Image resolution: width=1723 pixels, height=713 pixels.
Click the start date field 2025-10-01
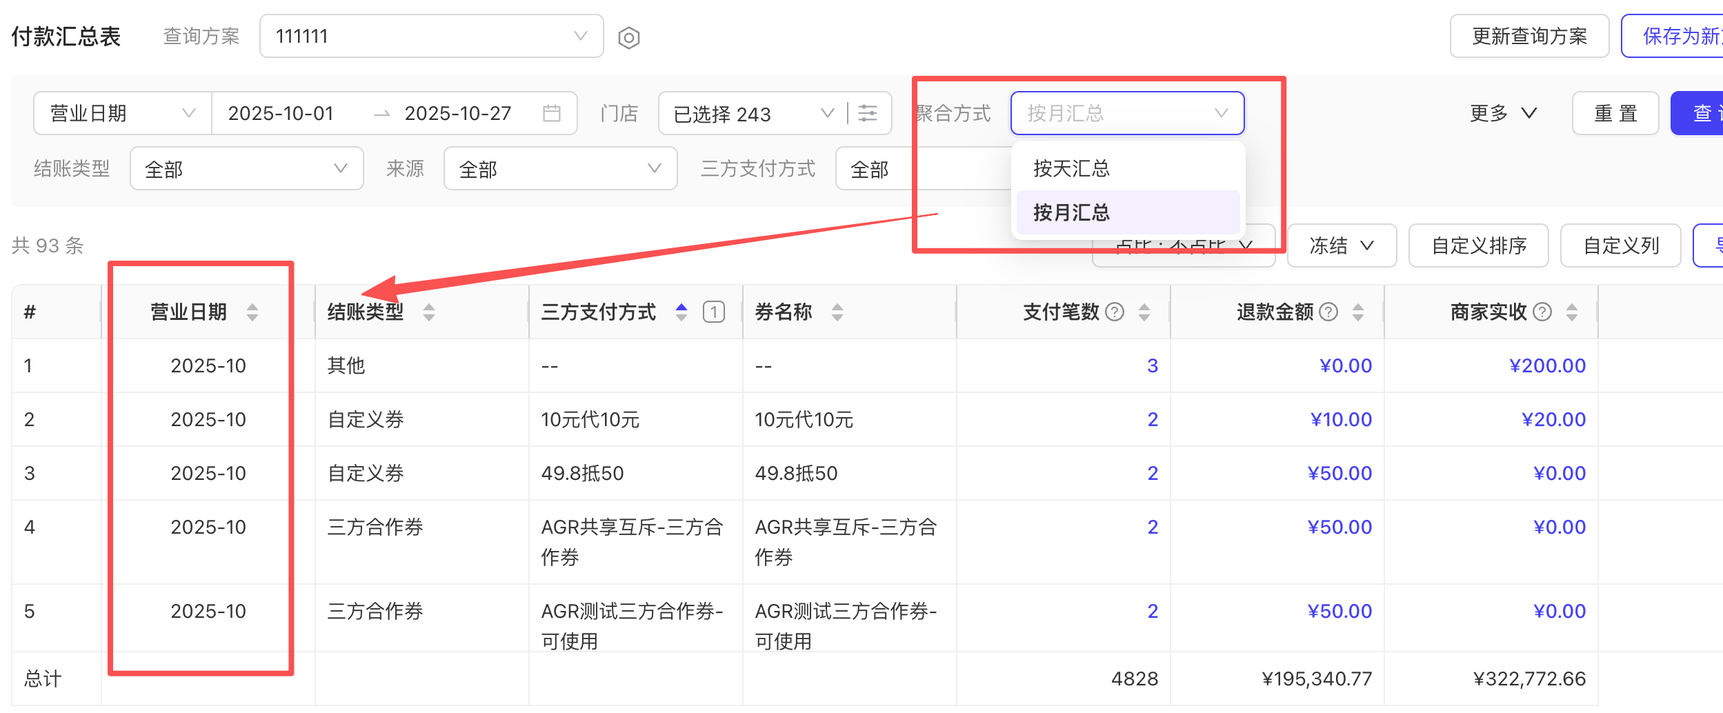[281, 113]
